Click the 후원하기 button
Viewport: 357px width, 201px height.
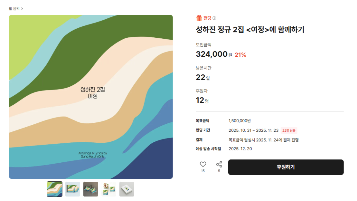tap(286, 167)
